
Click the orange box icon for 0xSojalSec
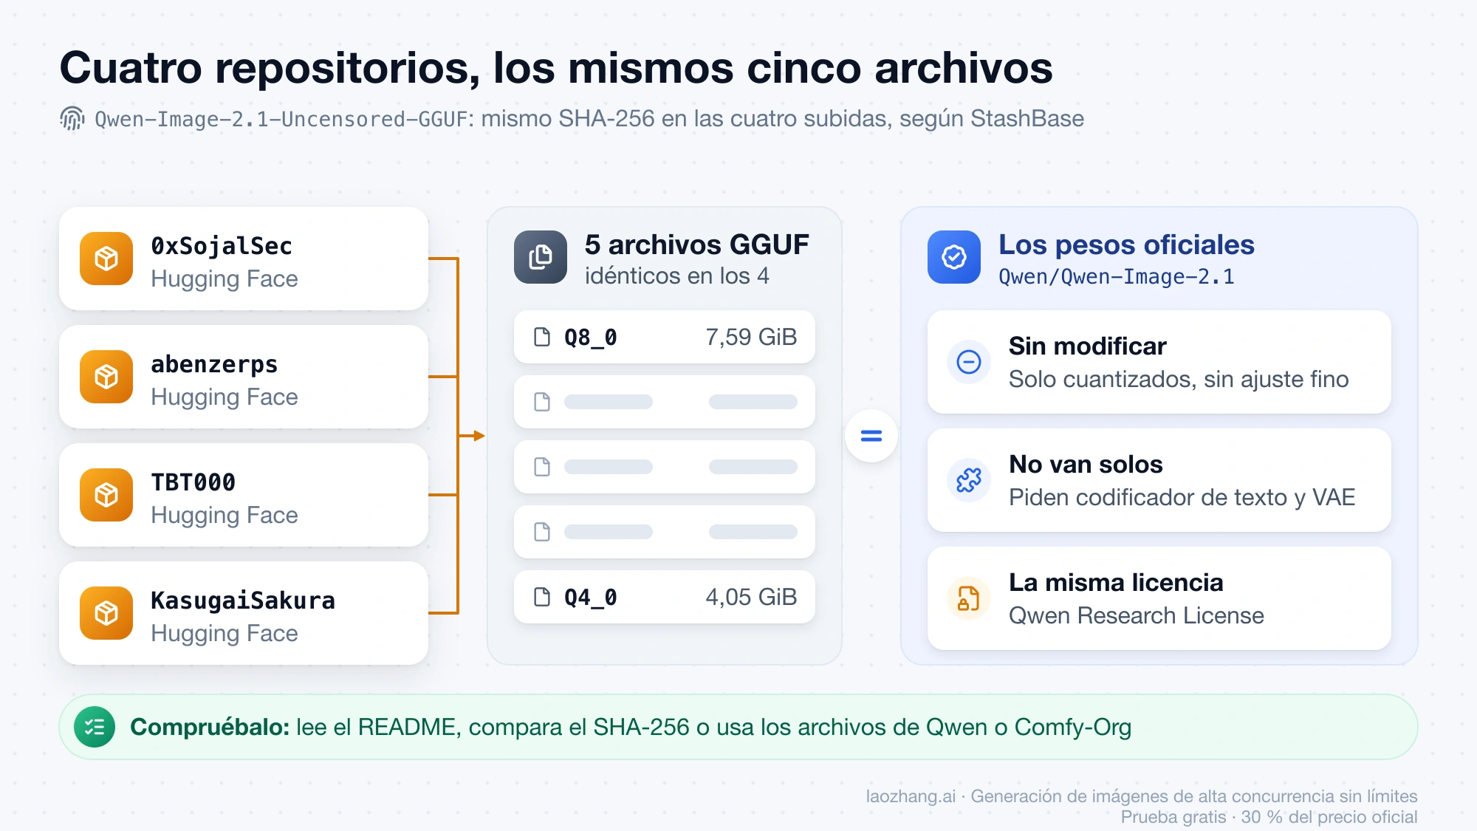tap(106, 259)
